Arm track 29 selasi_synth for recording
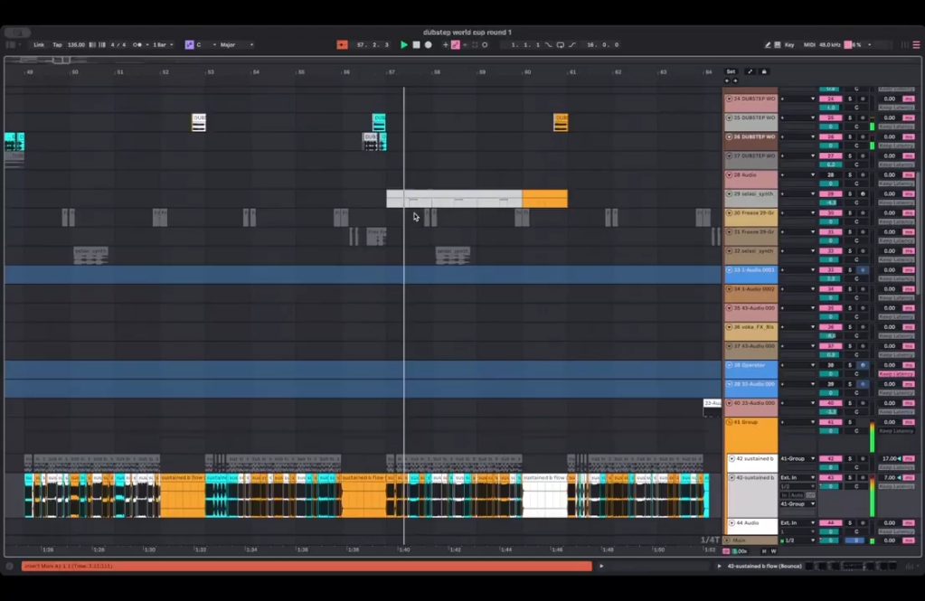 (863, 194)
